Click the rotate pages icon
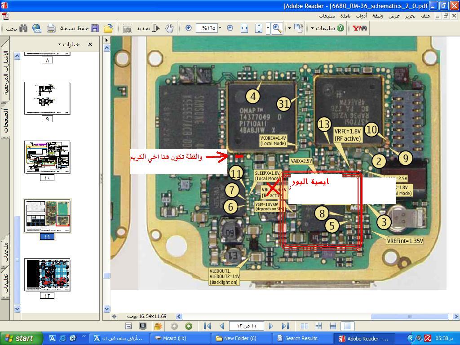This screenshot has height=345, width=460. 299,28
